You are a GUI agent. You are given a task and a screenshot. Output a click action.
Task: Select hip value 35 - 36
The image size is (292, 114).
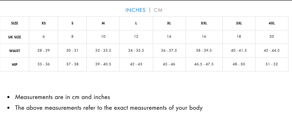tap(44, 64)
